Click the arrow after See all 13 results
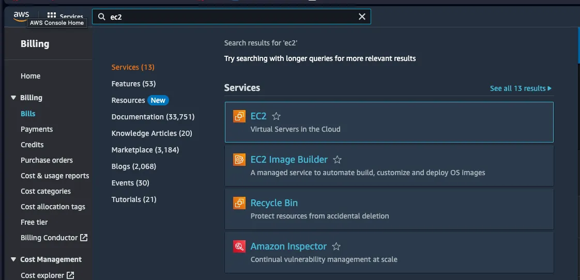Image resolution: width=580 pixels, height=280 pixels. 550,88
